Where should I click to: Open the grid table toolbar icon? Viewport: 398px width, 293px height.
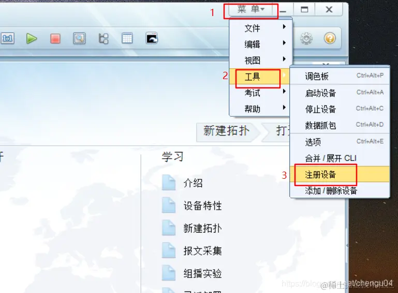coord(127,38)
